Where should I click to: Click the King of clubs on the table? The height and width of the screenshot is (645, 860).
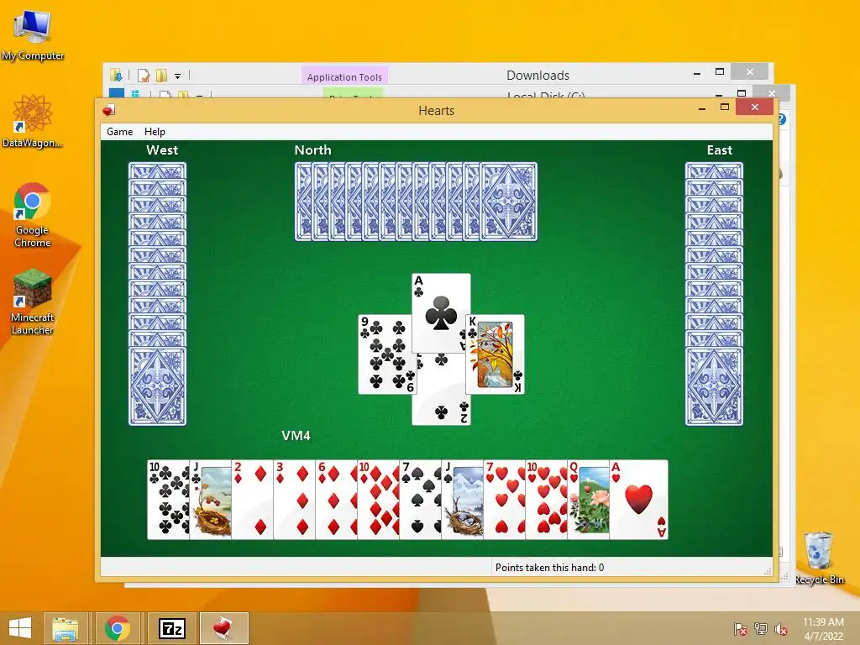495,354
